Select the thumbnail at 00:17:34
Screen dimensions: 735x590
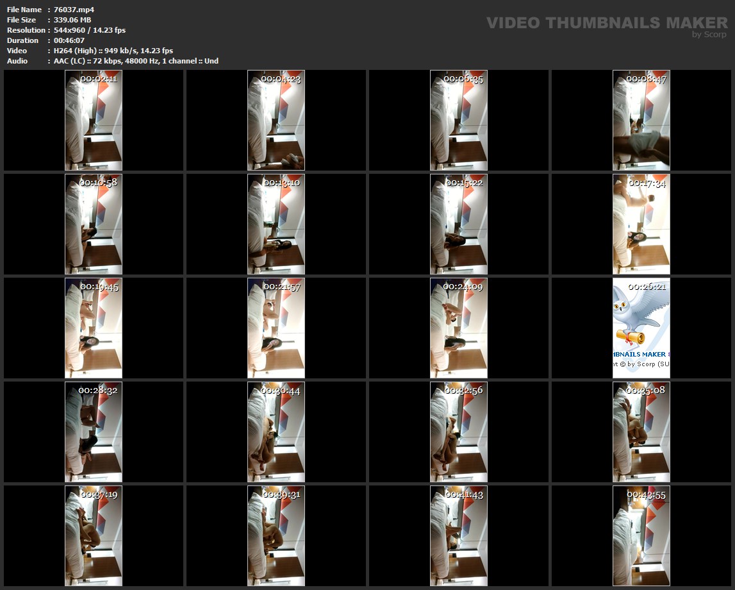click(641, 224)
